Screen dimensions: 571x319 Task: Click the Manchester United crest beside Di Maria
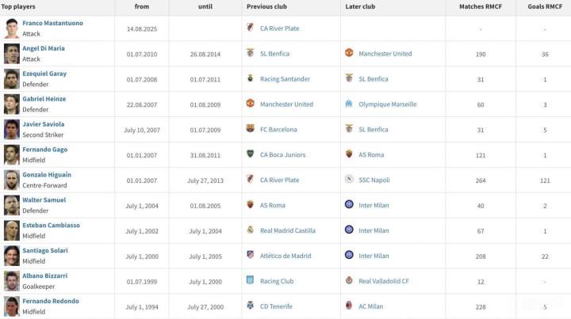(349, 54)
